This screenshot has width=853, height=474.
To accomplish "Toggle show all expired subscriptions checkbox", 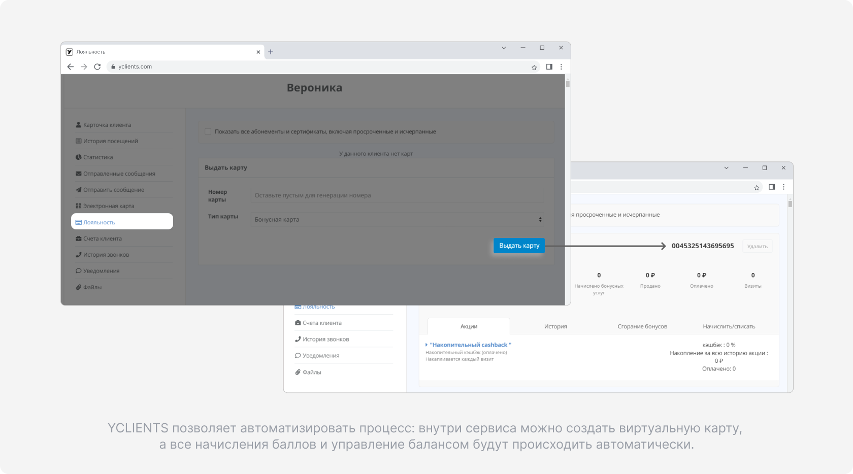I will [x=208, y=131].
